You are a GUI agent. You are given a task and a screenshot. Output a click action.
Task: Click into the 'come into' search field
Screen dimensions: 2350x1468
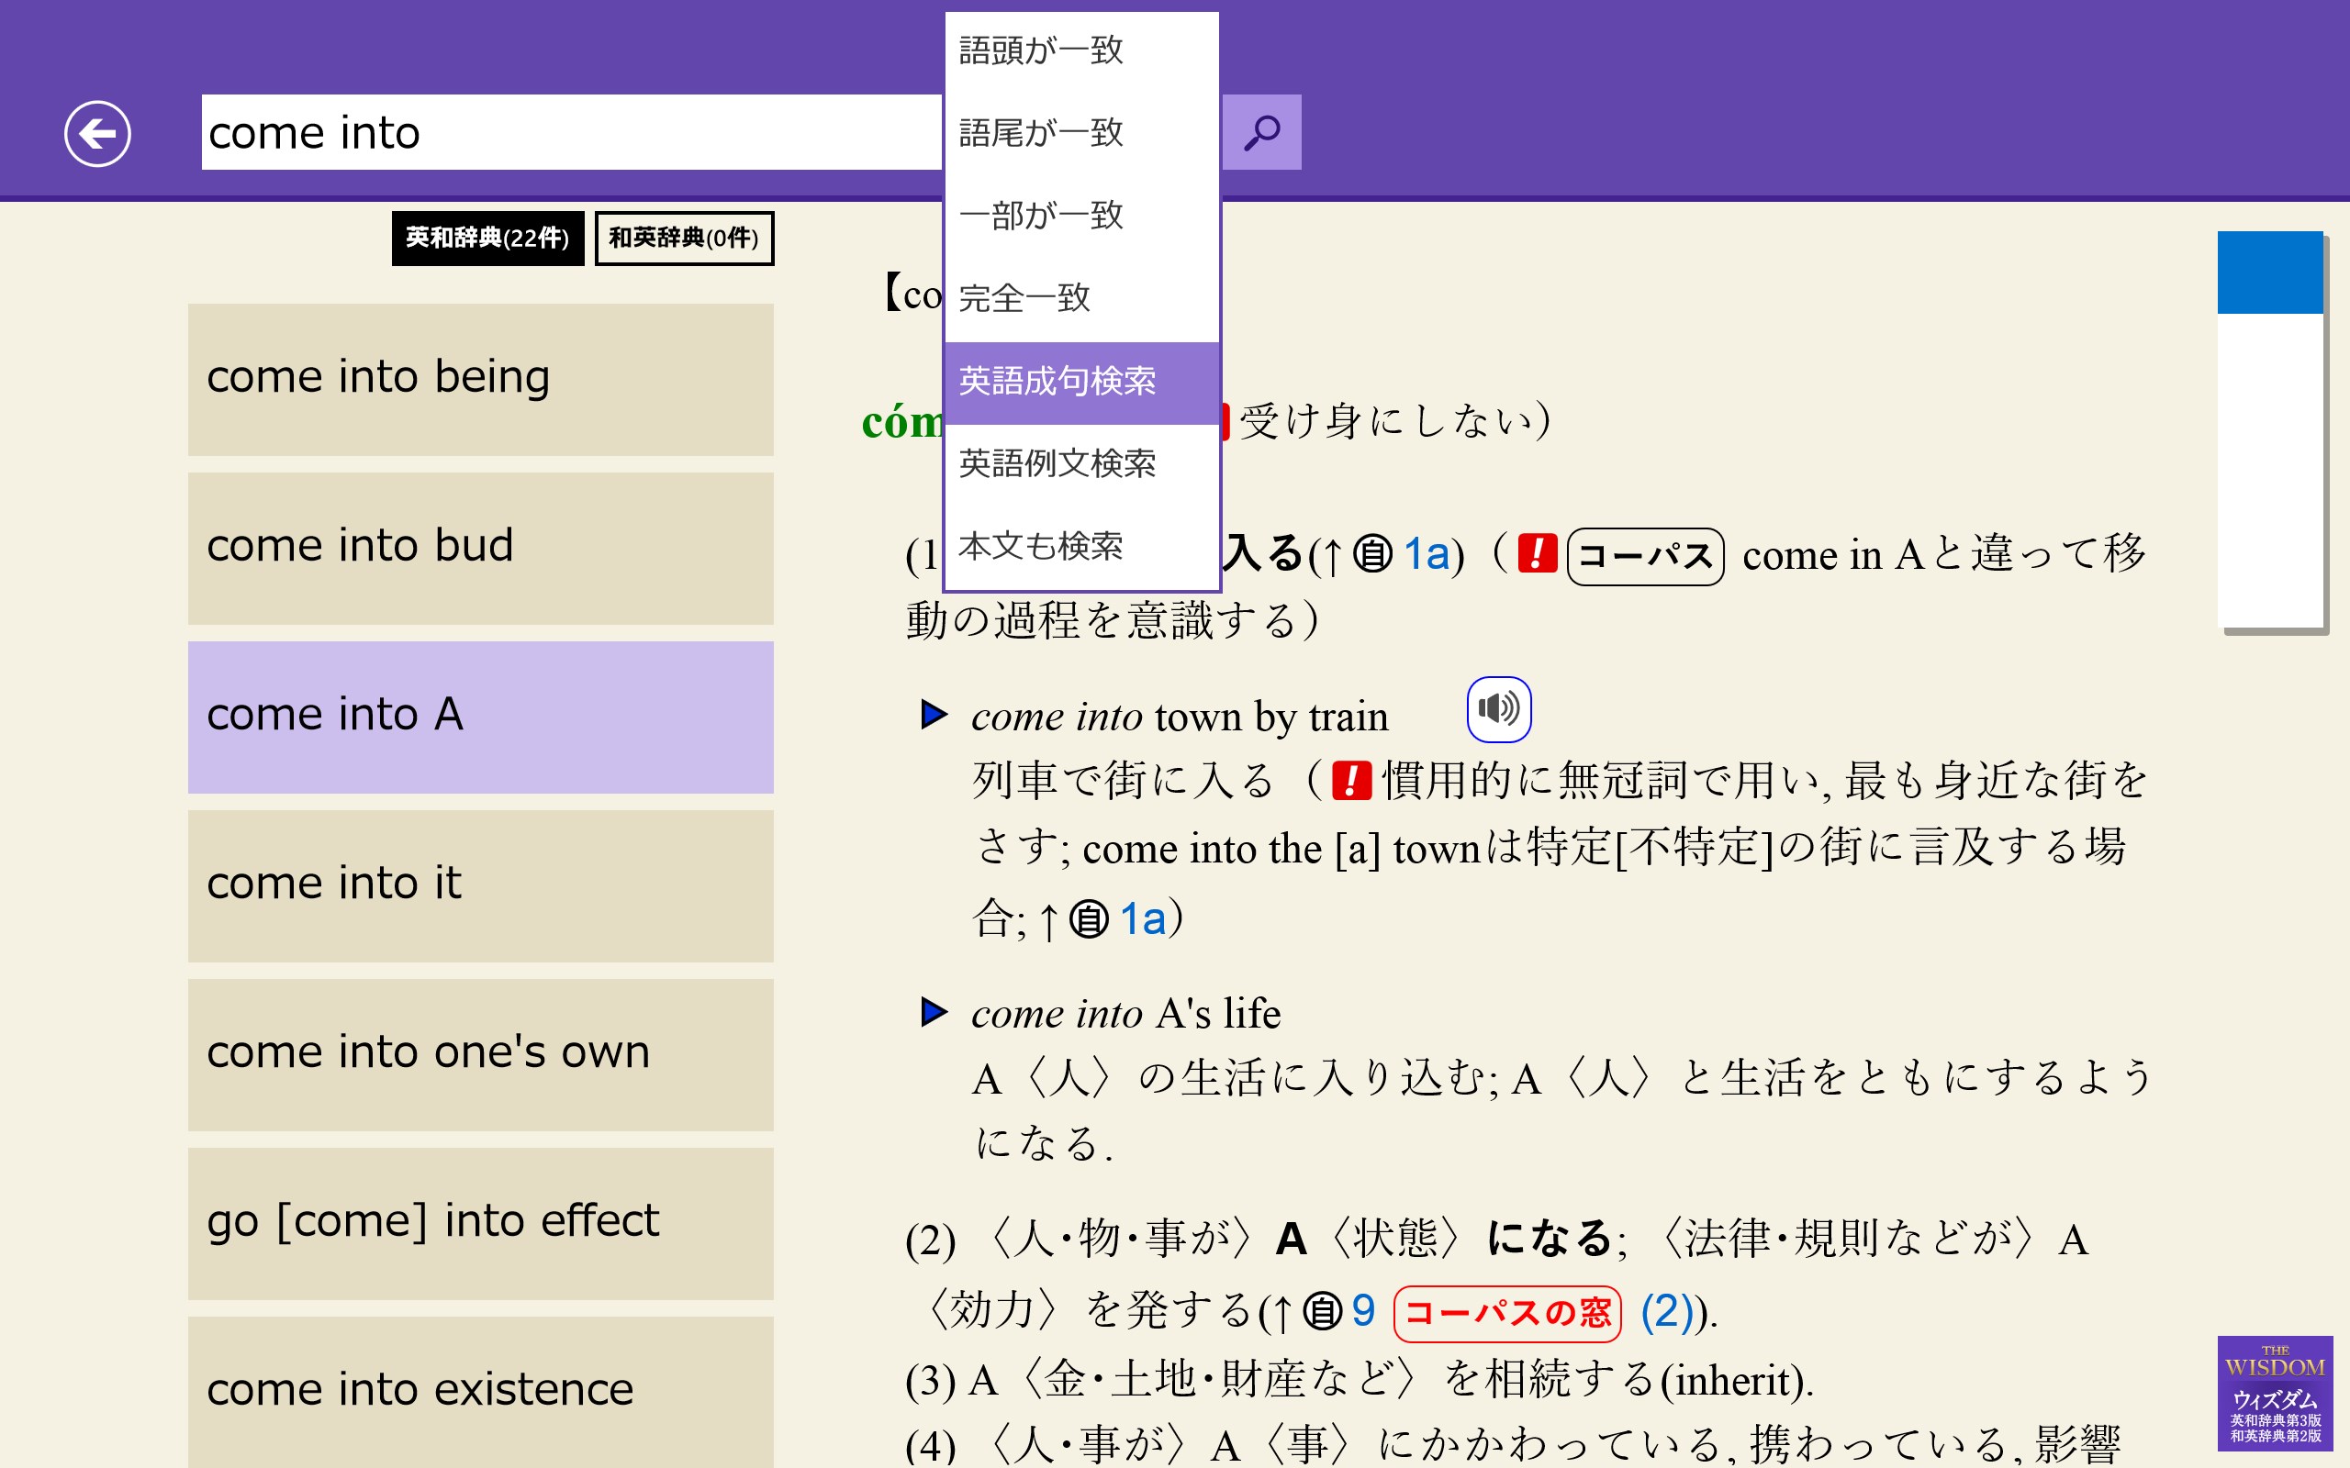coord(571,132)
